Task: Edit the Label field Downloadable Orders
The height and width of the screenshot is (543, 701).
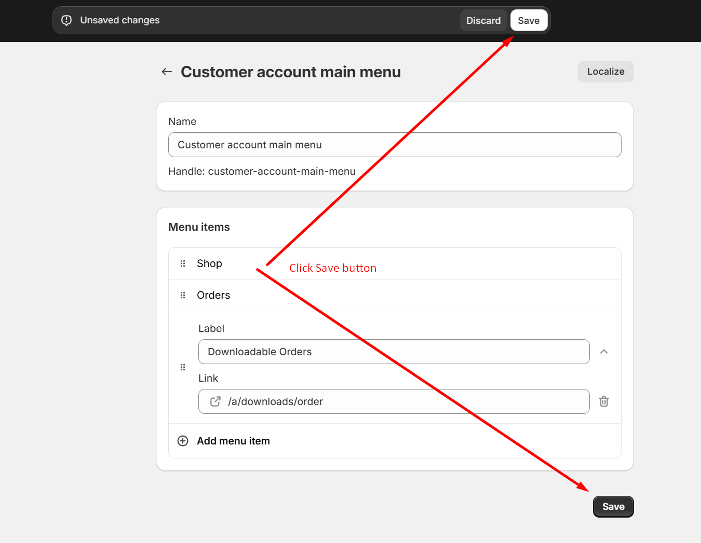Action: tap(394, 352)
